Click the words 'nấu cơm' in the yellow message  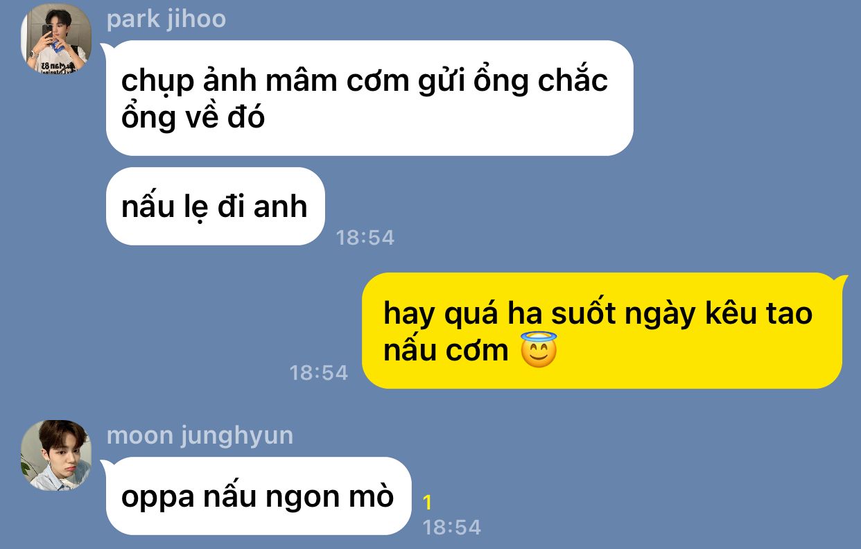tap(446, 351)
